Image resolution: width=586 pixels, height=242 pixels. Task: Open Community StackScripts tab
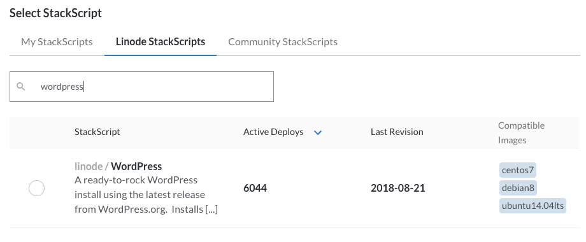(x=283, y=42)
